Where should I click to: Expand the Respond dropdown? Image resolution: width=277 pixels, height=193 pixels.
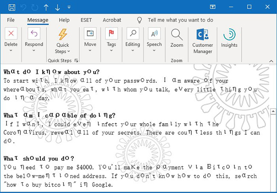(34, 50)
